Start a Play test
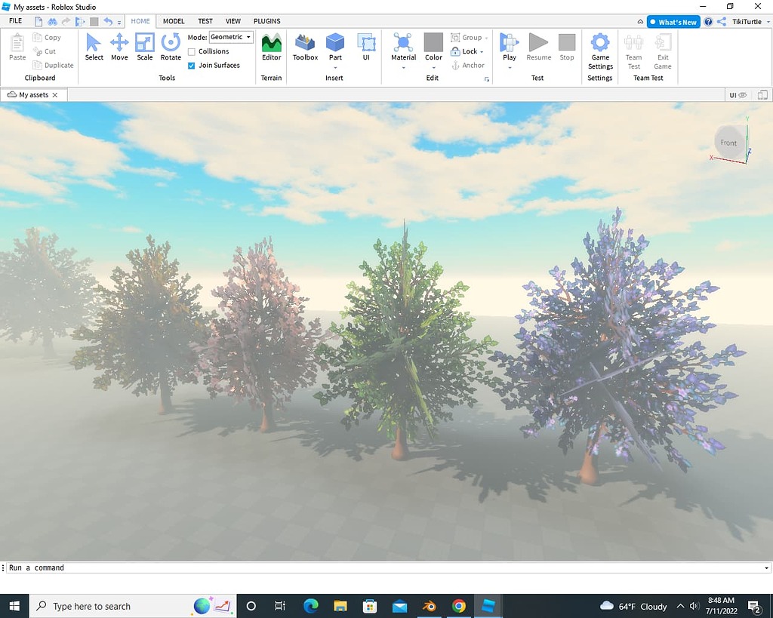 pyautogui.click(x=509, y=47)
